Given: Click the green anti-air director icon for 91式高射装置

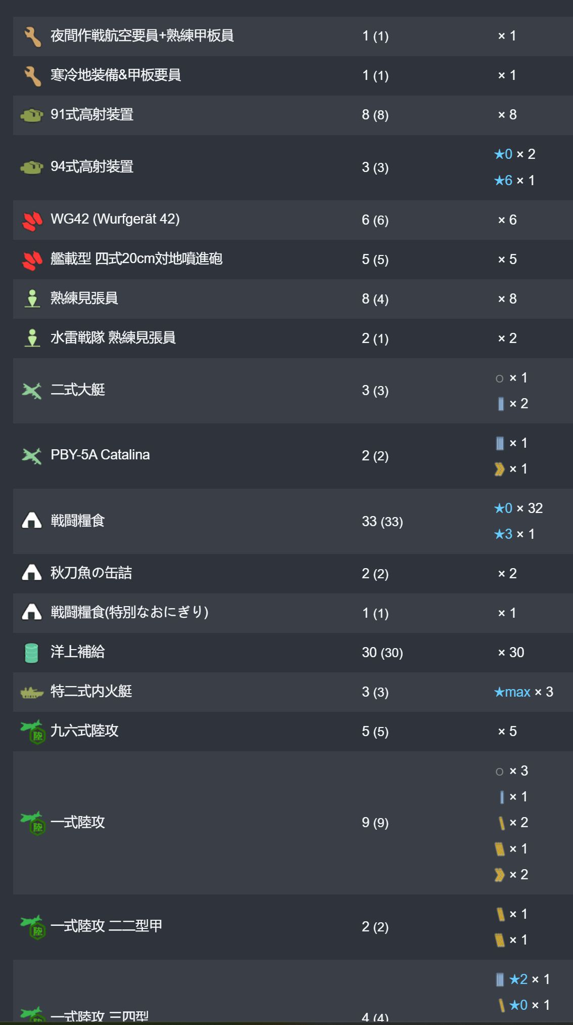Looking at the screenshot, I should tap(32, 115).
